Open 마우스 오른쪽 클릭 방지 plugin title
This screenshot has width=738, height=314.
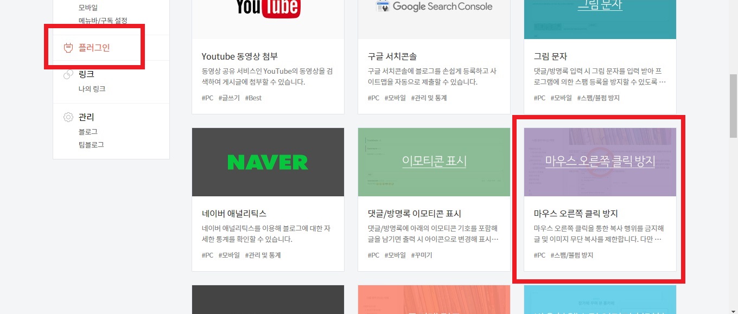tap(576, 214)
